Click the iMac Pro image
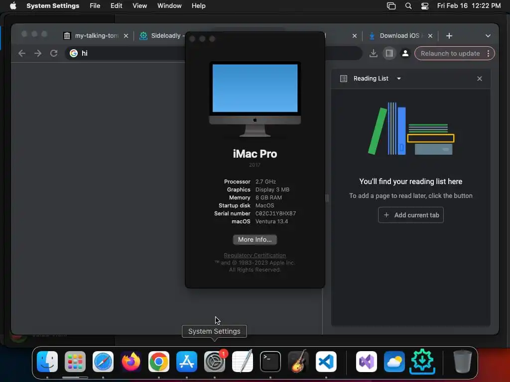Viewport: 510px width, 382px height. 255,99
